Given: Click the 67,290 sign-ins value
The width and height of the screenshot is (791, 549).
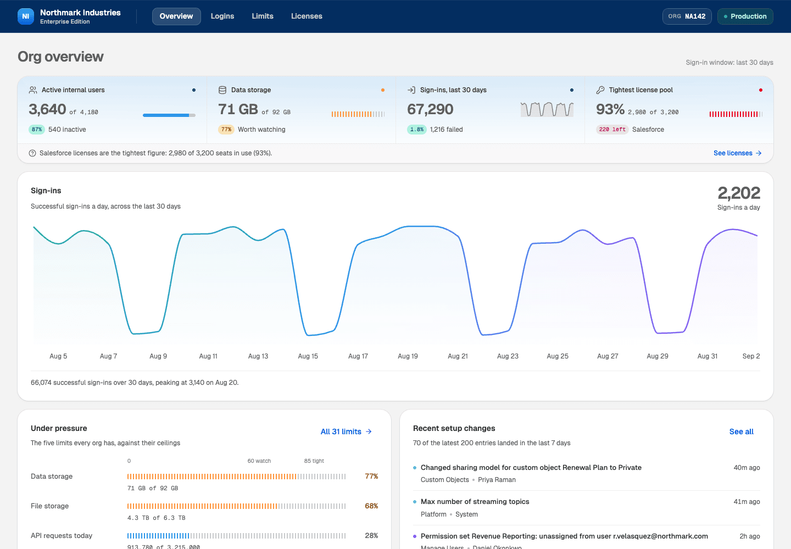Looking at the screenshot, I should [x=430, y=110].
